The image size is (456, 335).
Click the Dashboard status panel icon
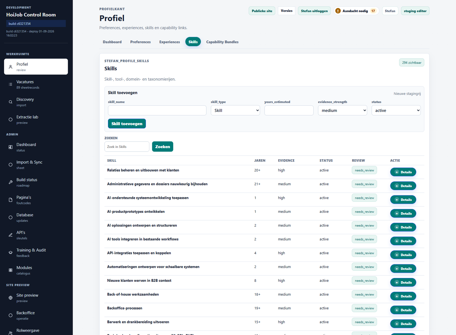pyautogui.click(x=11, y=147)
